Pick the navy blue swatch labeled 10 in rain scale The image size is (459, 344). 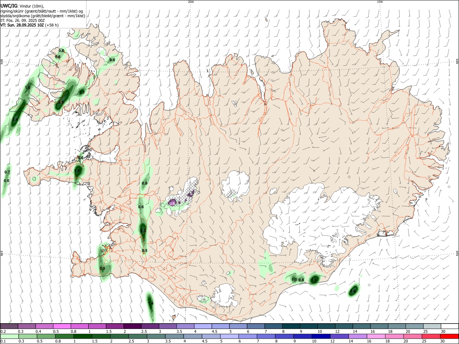coord(321,336)
